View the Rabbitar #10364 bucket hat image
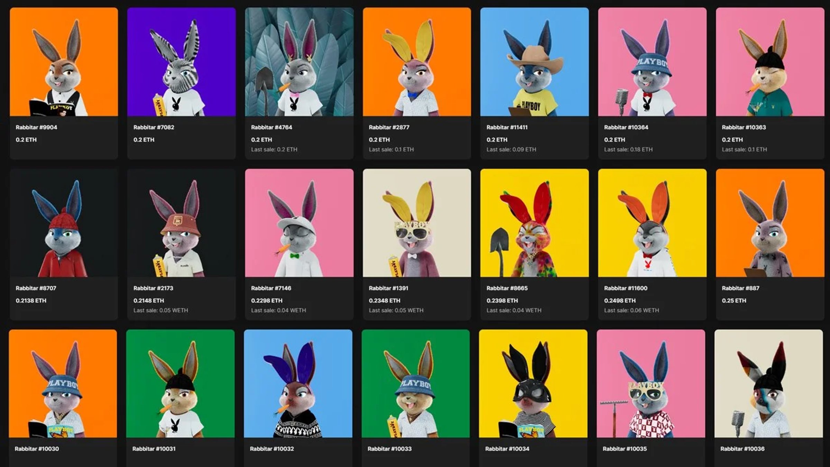This screenshot has height=467, width=830. (x=652, y=62)
